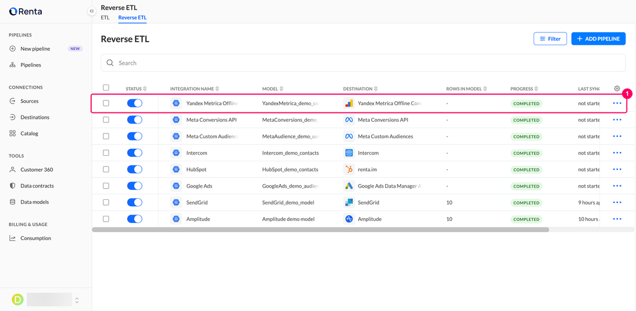The image size is (636, 311).
Task: Expand the account switcher chevrons
Action: click(x=77, y=300)
